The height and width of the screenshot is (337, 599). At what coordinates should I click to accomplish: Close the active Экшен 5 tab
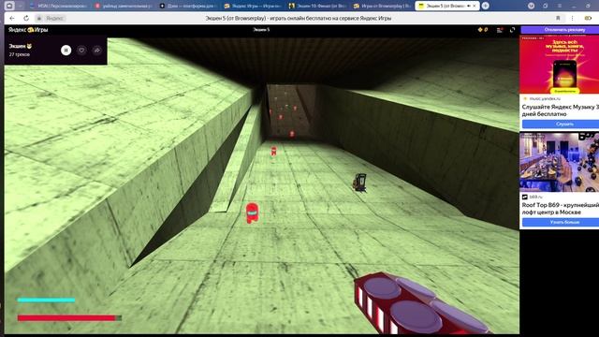(x=475, y=6)
